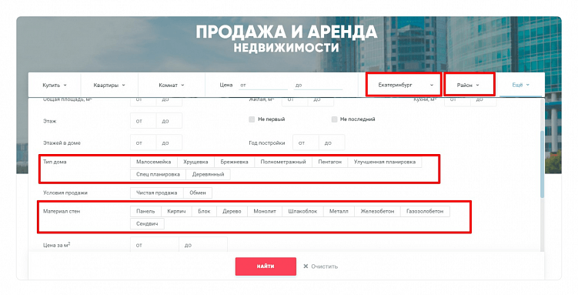
Task: Select Спец планировка house type
Action: [158, 174]
